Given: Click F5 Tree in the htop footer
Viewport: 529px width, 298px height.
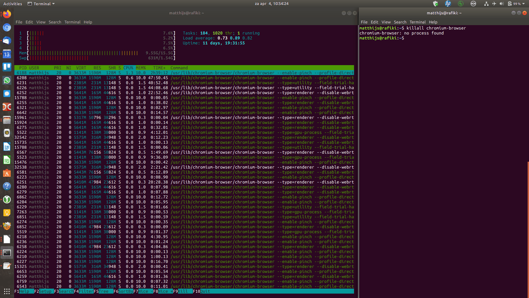Looking at the screenshot, I should coord(103,291).
